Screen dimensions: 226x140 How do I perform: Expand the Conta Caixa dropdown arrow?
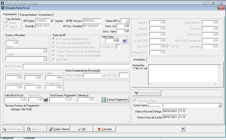220,105
